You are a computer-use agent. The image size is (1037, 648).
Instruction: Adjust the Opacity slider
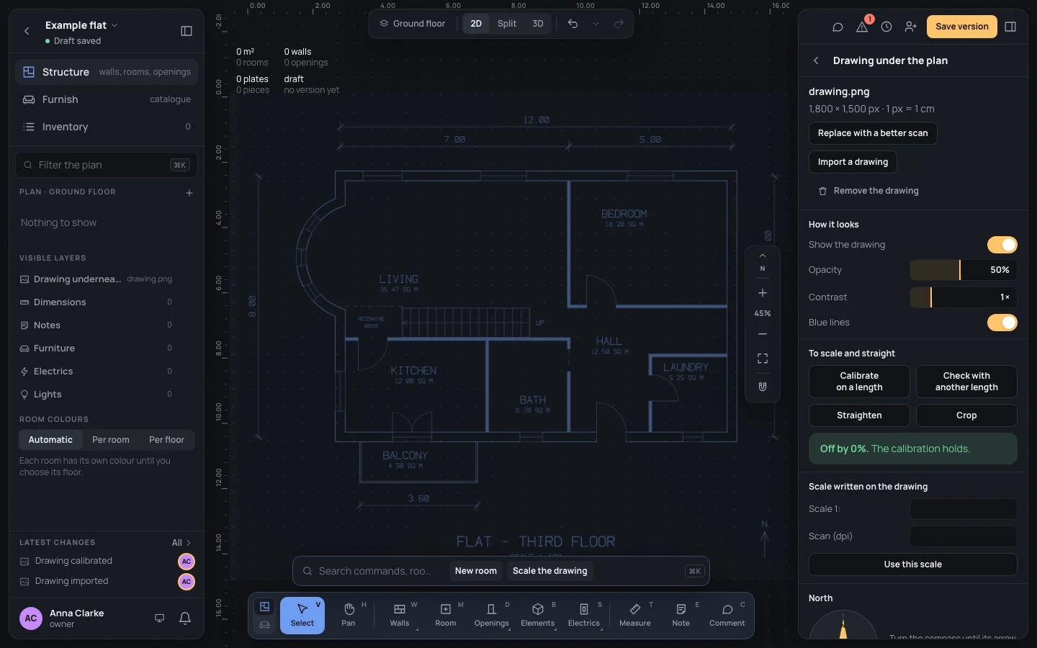click(964, 270)
